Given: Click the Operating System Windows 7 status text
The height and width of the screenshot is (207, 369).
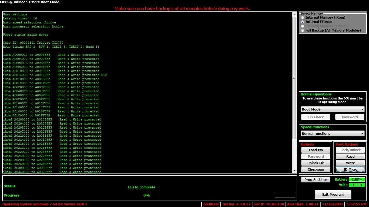Looking at the screenshot, I should (45, 204).
